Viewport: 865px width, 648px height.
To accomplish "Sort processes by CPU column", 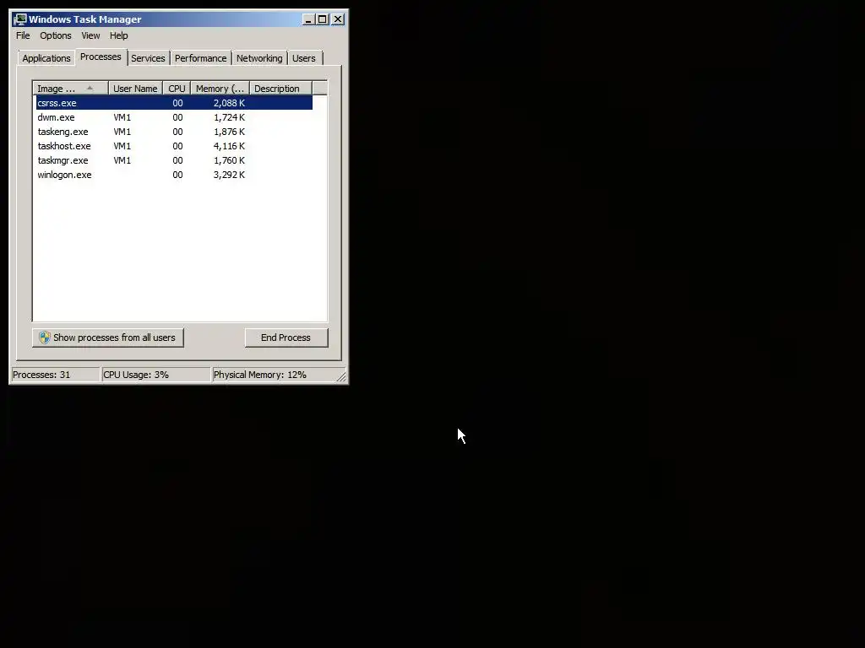I will pyautogui.click(x=177, y=88).
